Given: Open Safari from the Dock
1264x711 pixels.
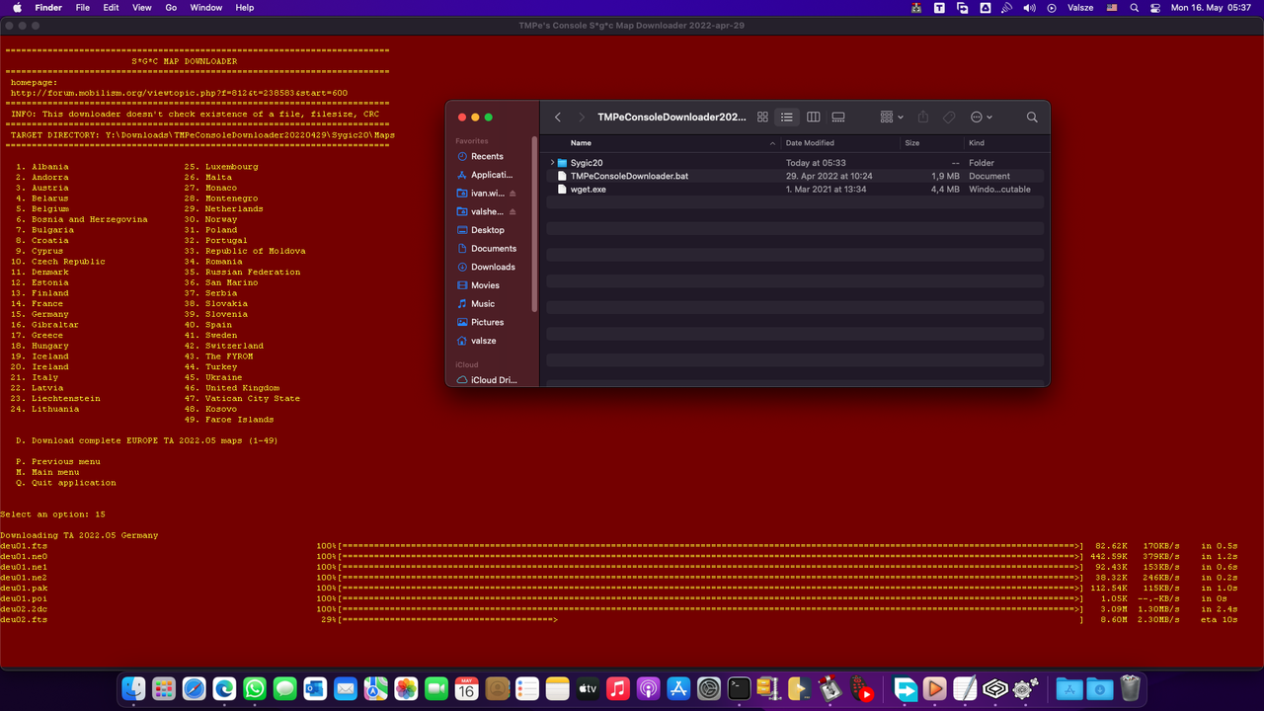Looking at the screenshot, I should coord(194,688).
